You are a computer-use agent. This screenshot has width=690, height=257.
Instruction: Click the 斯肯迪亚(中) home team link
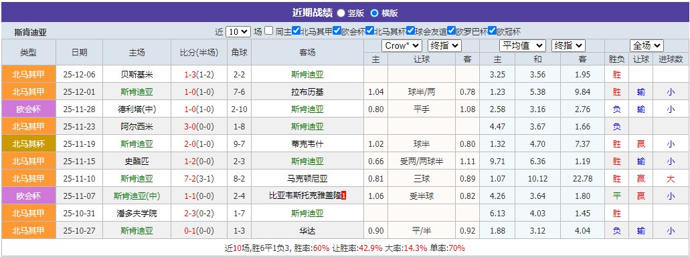[x=137, y=196]
